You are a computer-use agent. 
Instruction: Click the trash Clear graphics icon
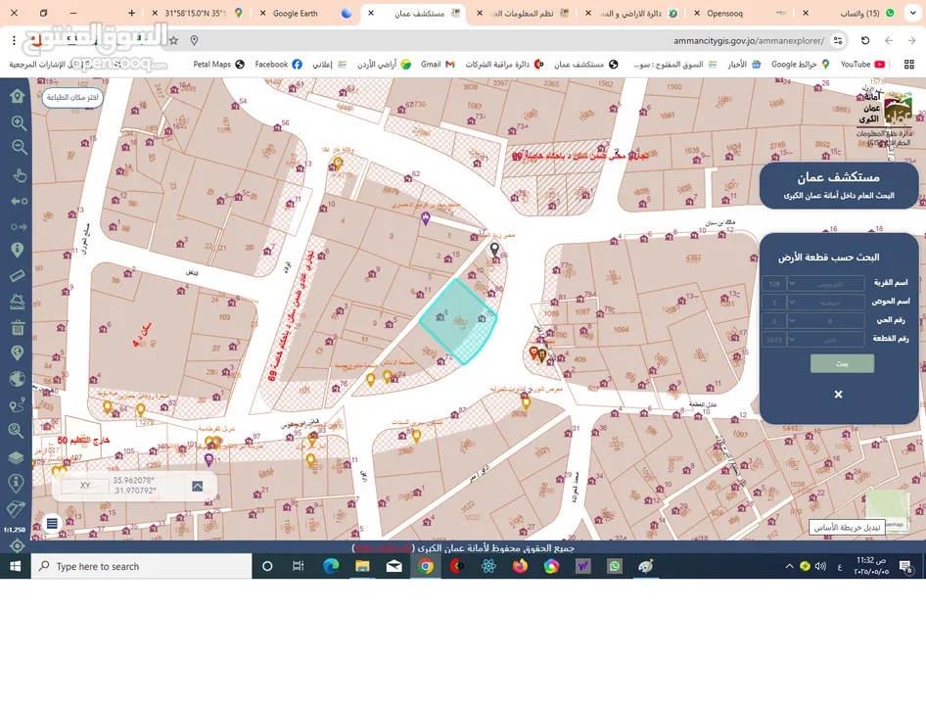point(17,327)
